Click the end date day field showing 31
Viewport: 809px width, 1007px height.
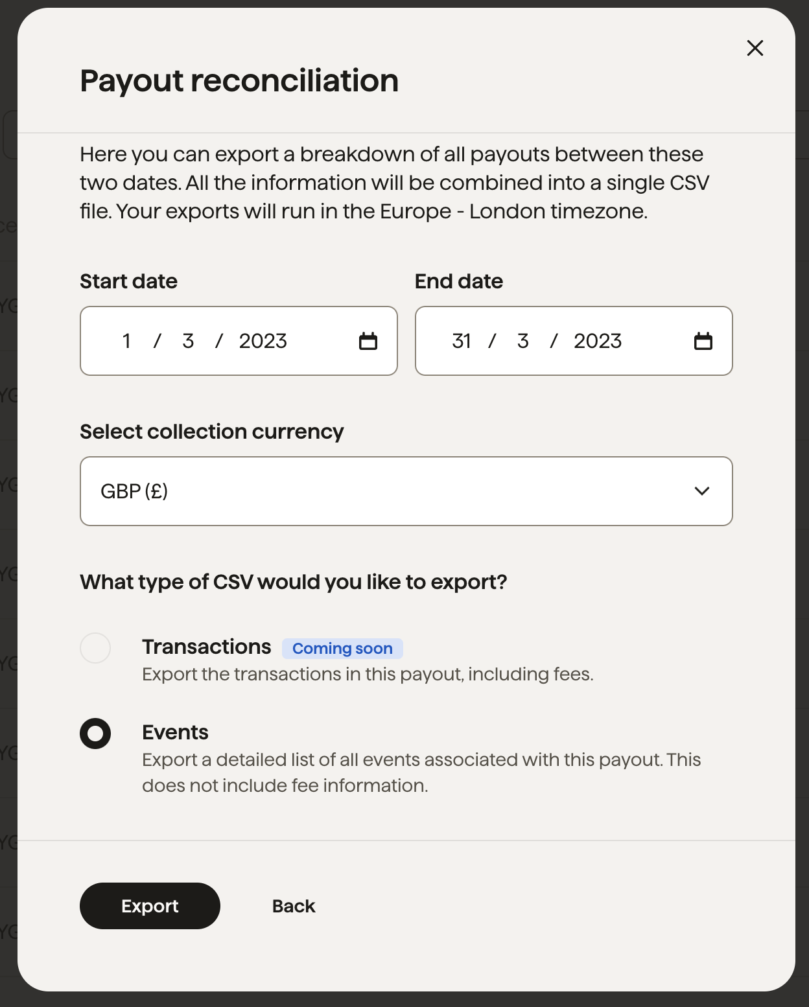tap(462, 340)
